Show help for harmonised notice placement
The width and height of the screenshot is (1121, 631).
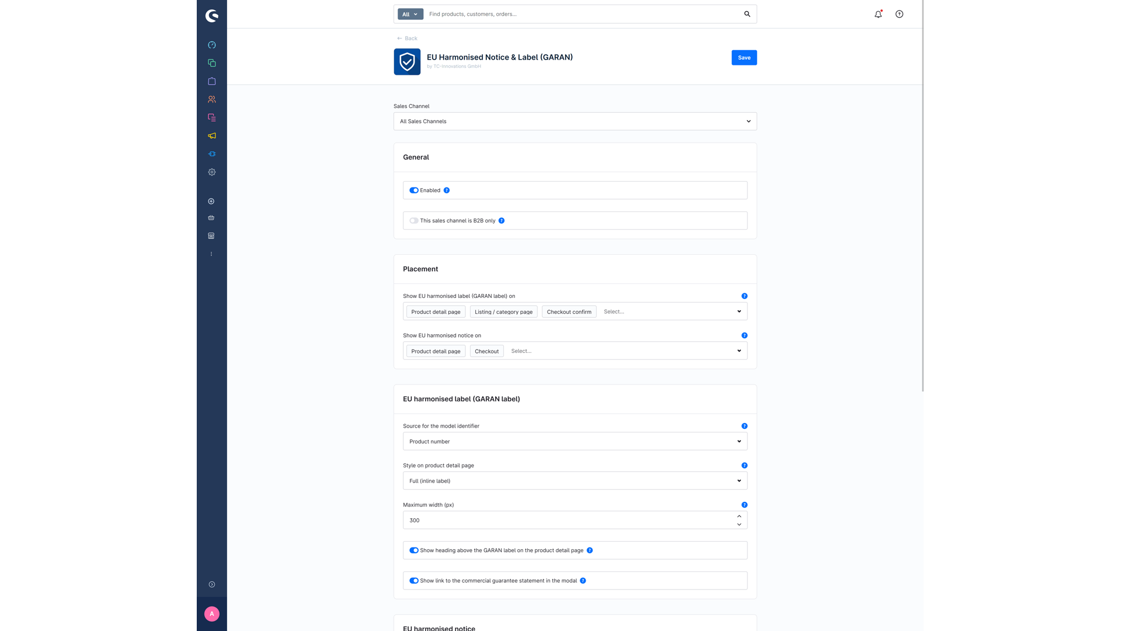click(744, 335)
